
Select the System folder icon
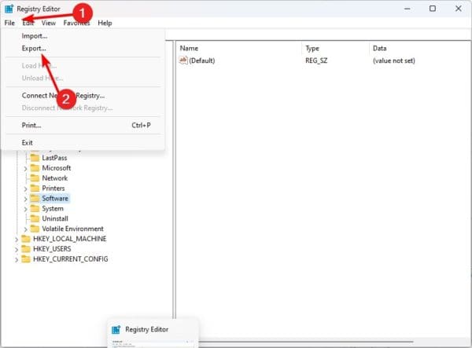coord(35,208)
